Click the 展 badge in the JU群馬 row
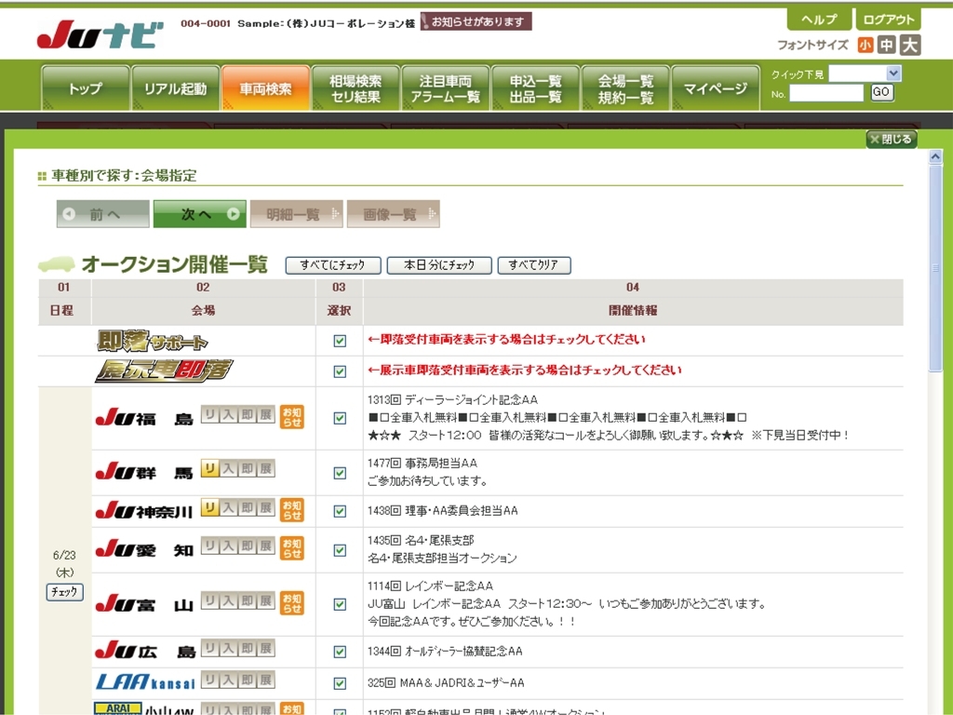The height and width of the screenshot is (715, 953). pos(265,469)
